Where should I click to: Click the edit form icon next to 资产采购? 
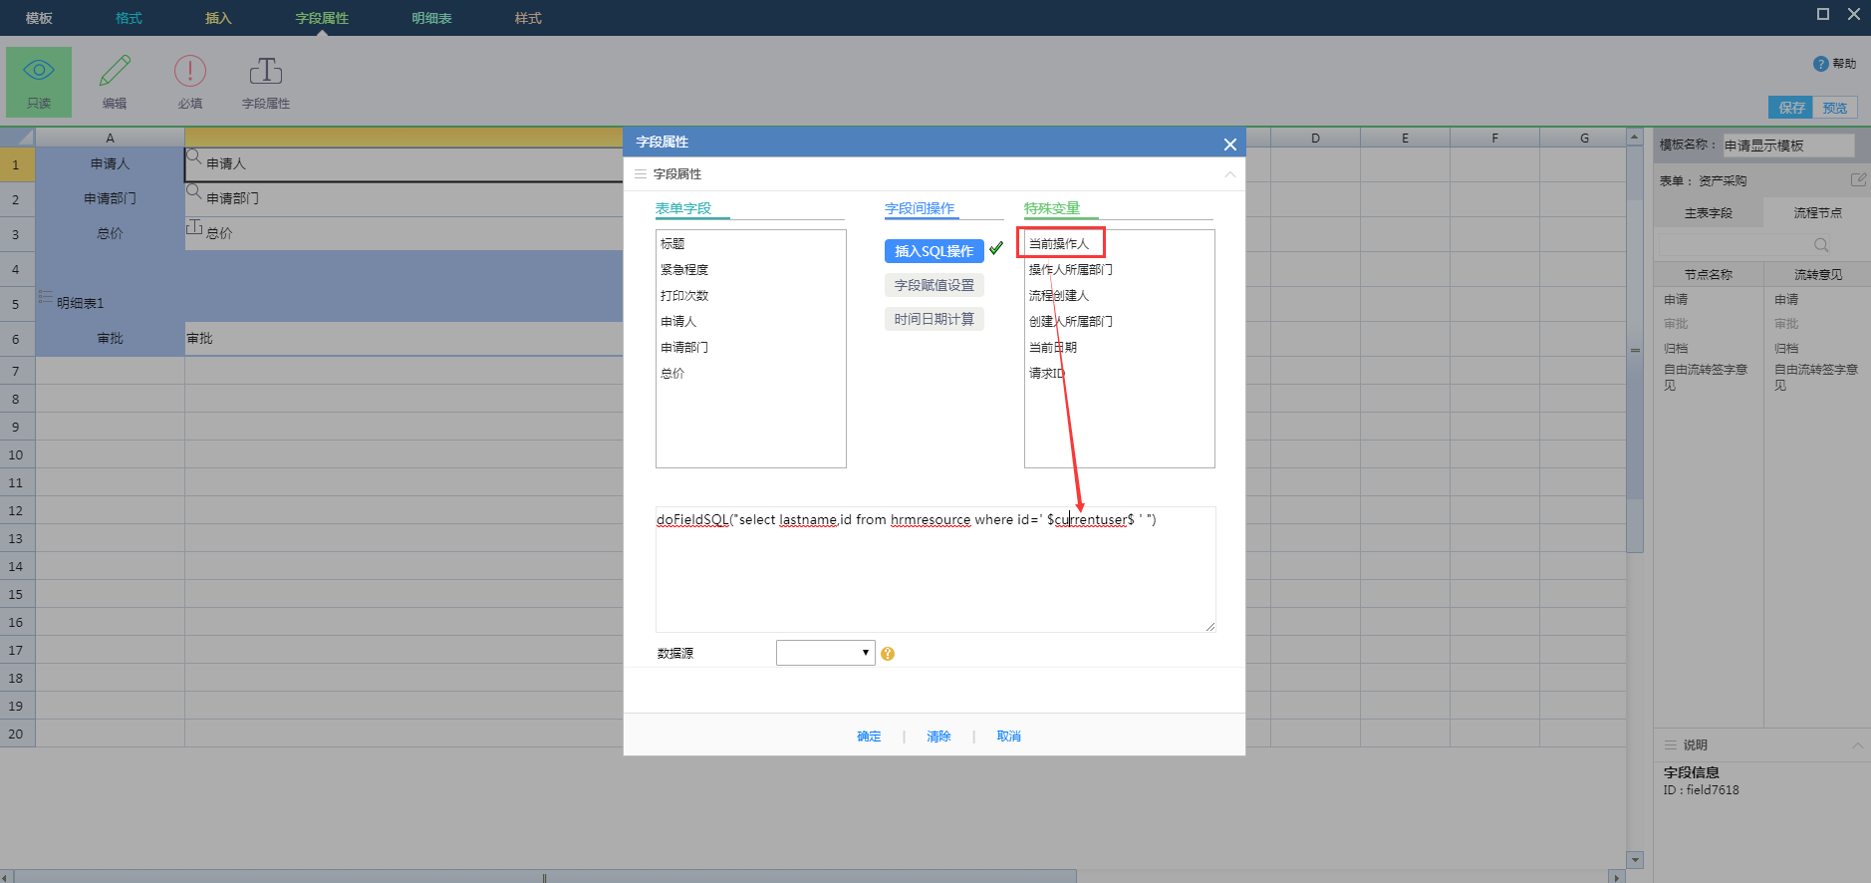1857,180
